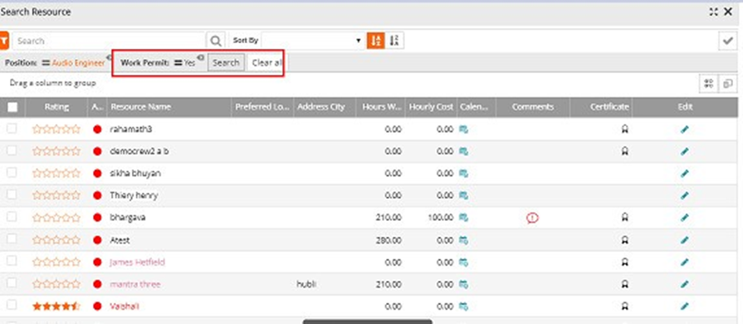Click the Search filter button

pyautogui.click(x=226, y=62)
